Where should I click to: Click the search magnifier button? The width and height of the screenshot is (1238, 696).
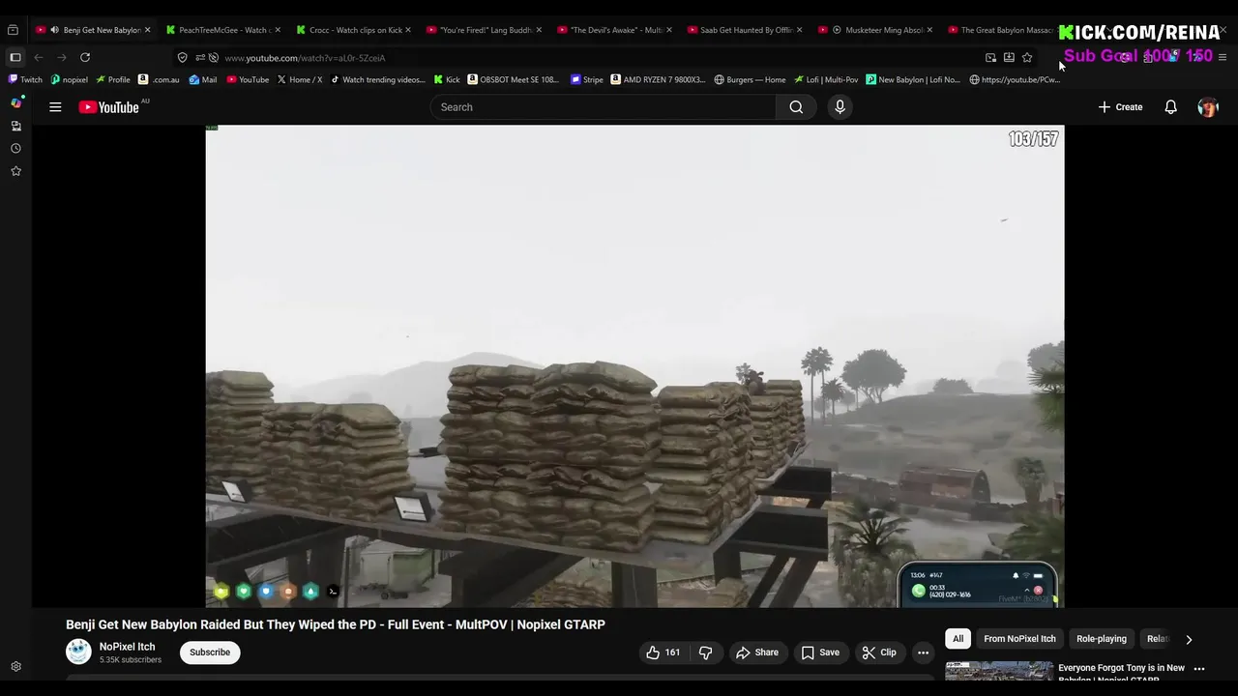click(x=796, y=107)
